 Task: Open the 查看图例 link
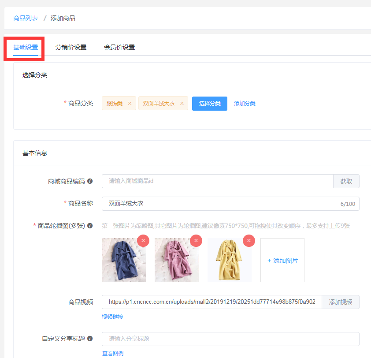113,353
